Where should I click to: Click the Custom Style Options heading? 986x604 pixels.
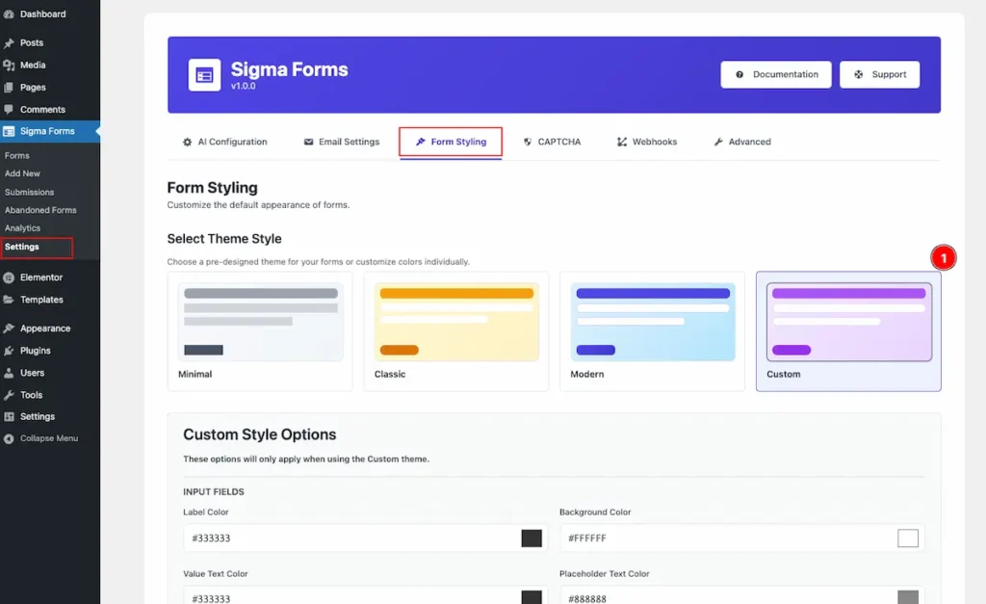point(260,434)
